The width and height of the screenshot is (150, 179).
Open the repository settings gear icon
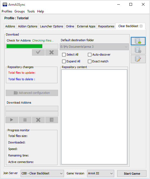click(138, 50)
